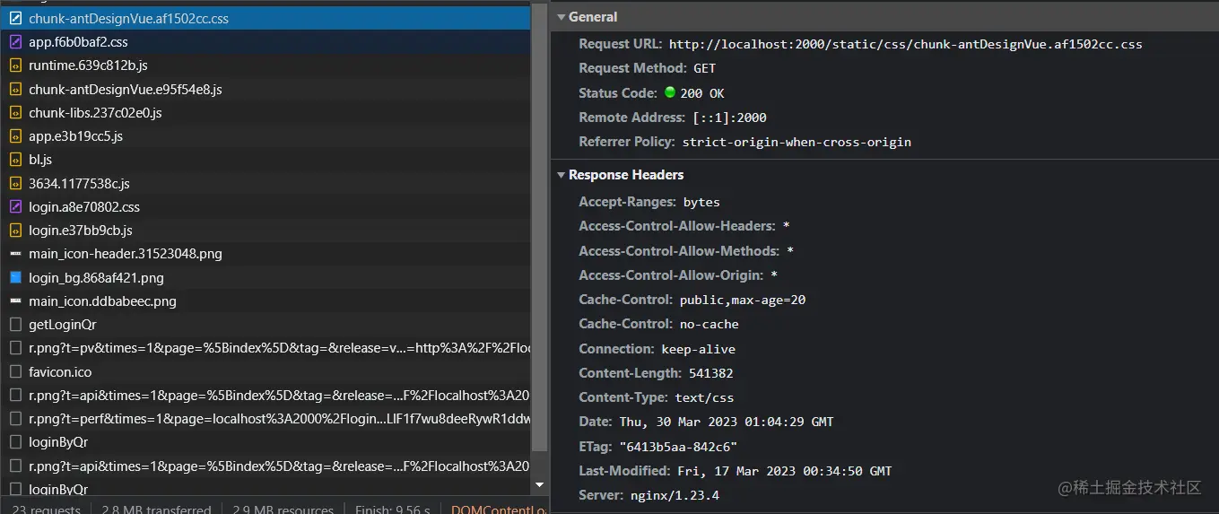Click the script icon next to runtime.639c812b.js
1219x514 pixels.
[15, 65]
